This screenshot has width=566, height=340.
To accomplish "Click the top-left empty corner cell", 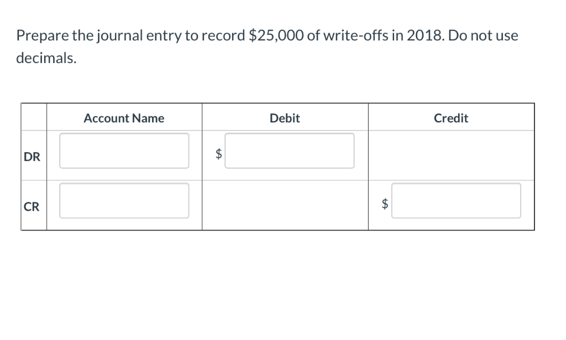I will [33, 118].
